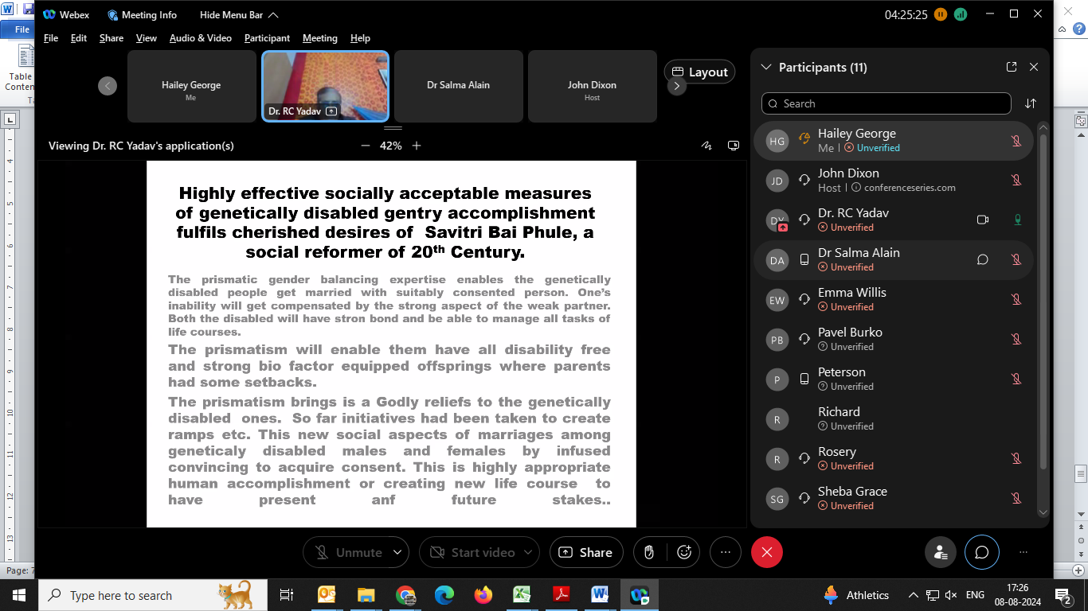Open Google Chrome from the taskbar
This screenshot has width=1088, height=611.
405,595
